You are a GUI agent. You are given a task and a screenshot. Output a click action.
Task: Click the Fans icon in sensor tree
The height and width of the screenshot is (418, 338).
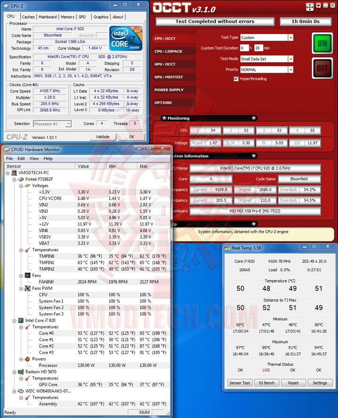27,275
